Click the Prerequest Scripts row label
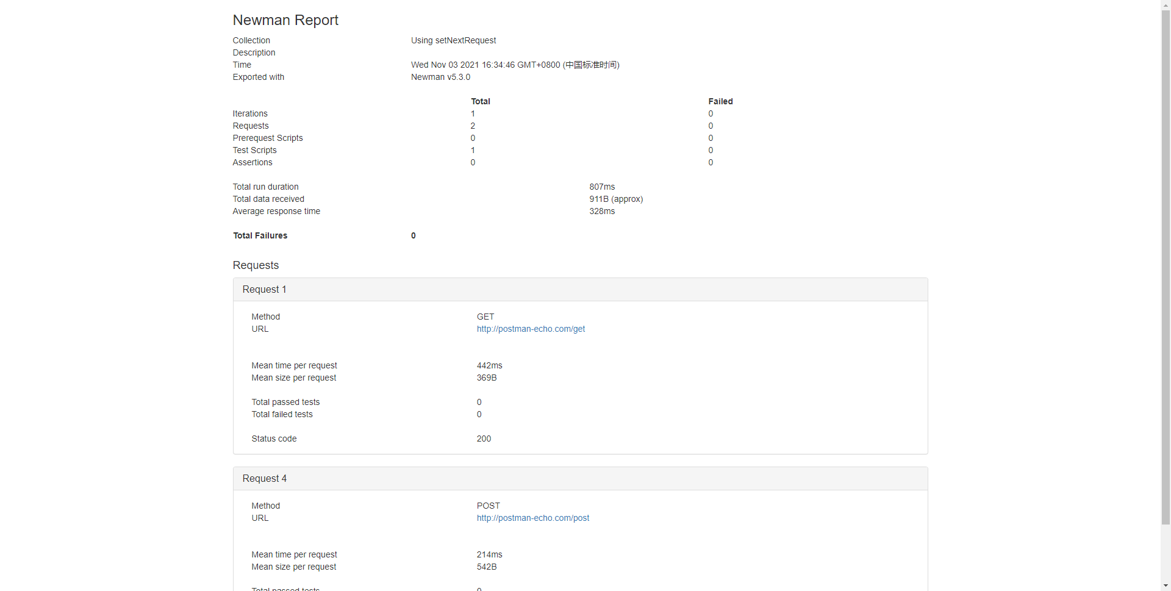Viewport: 1171px width, 591px height. click(268, 138)
